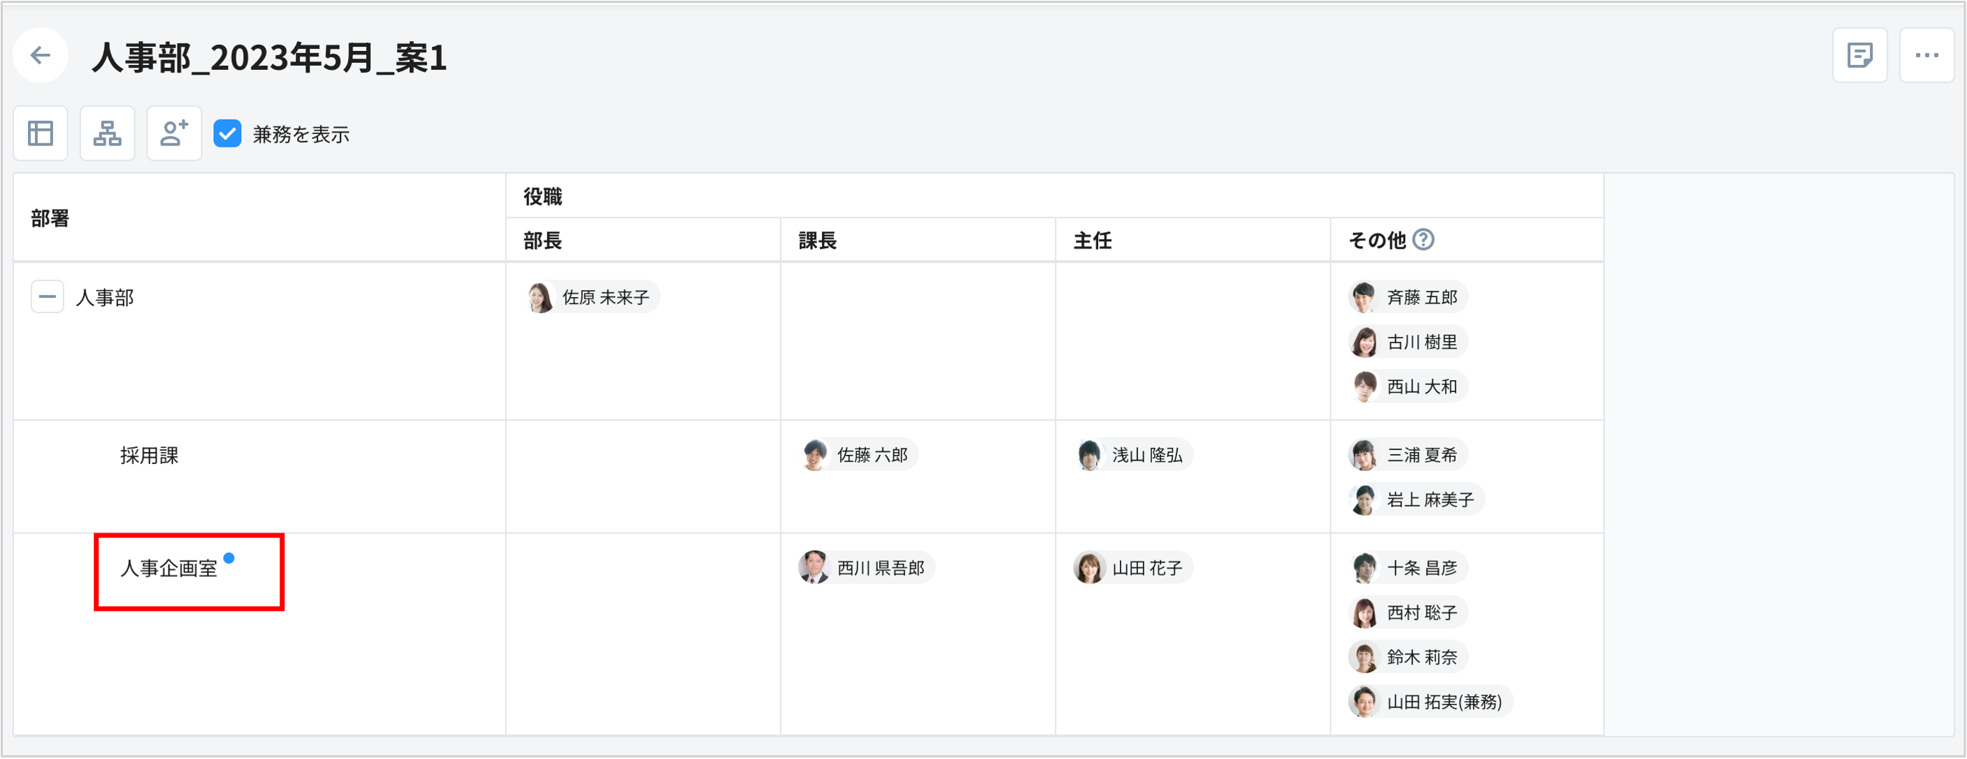Collapse the 人事部 department row
The width and height of the screenshot is (1967, 759).
point(48,296)
